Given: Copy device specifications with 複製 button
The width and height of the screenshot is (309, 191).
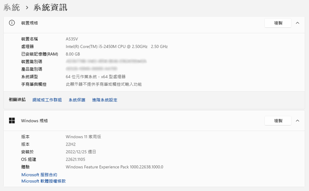Looking at the screenshot, I should pyautogui.click(x=278, y=23).
